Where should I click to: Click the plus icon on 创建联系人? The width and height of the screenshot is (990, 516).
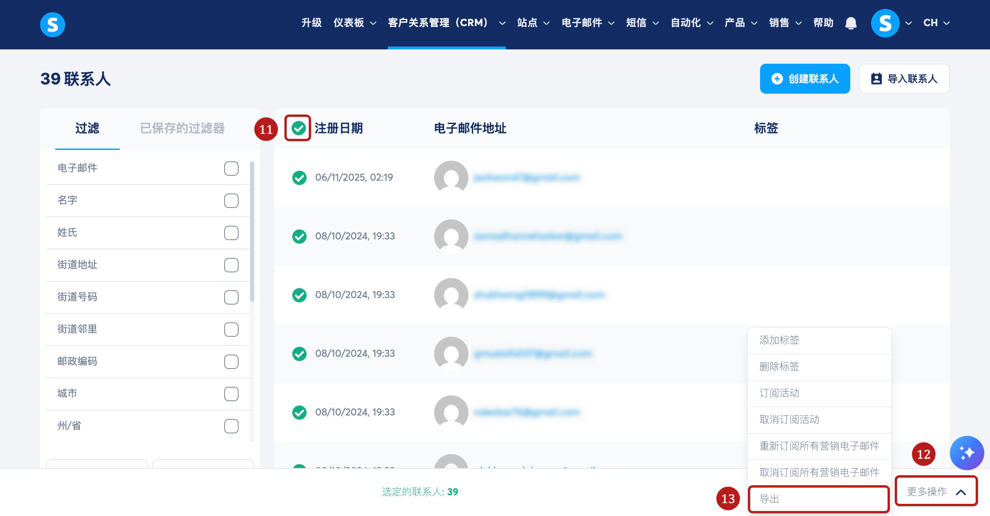777,79
